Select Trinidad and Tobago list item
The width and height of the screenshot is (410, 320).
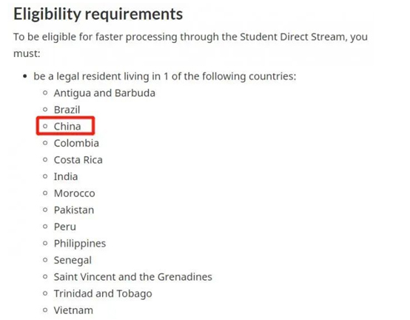(x=103, y=294)
